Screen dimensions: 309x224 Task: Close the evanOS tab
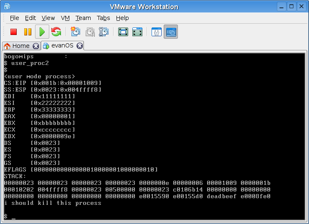pos(79,46)
